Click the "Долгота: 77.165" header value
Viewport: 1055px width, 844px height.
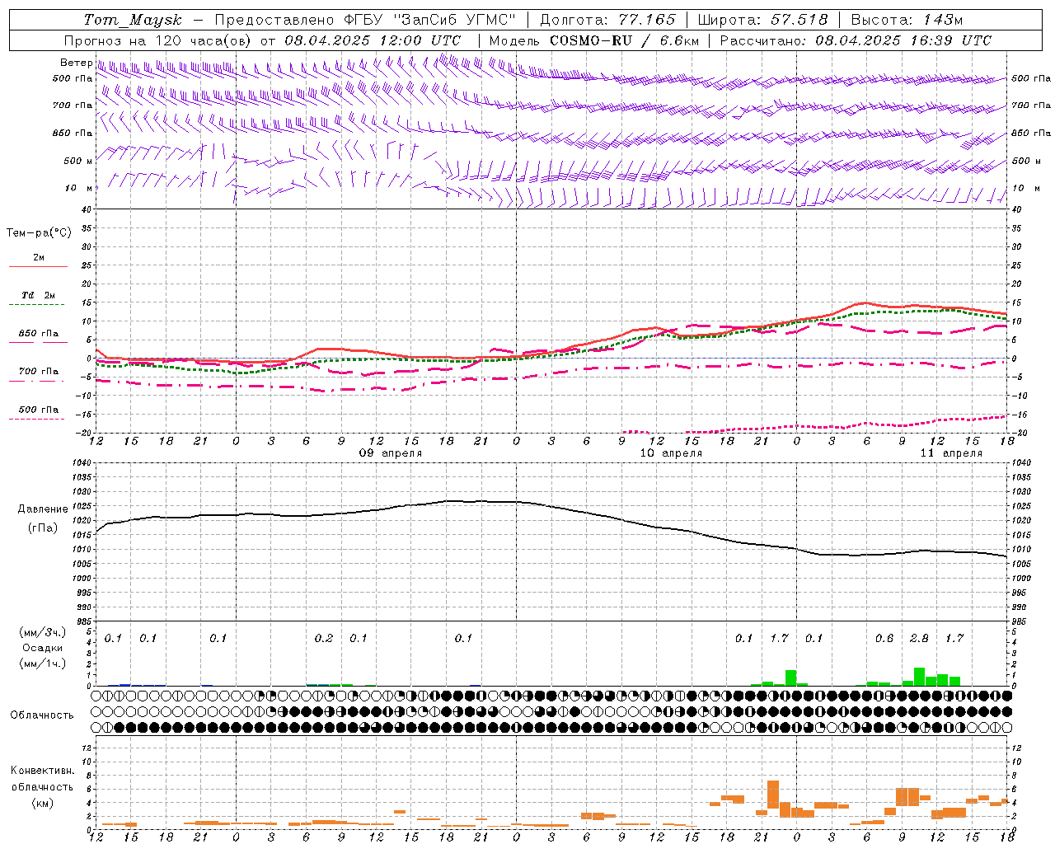(607, 20)
